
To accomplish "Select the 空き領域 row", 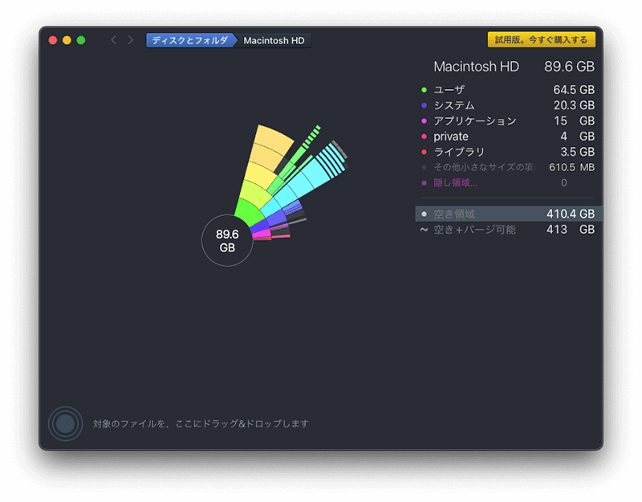I will click(509, 214).
